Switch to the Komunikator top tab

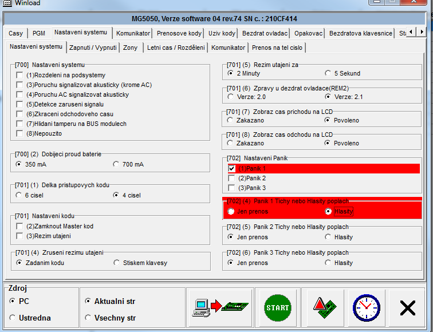click(x=133, y=33)
